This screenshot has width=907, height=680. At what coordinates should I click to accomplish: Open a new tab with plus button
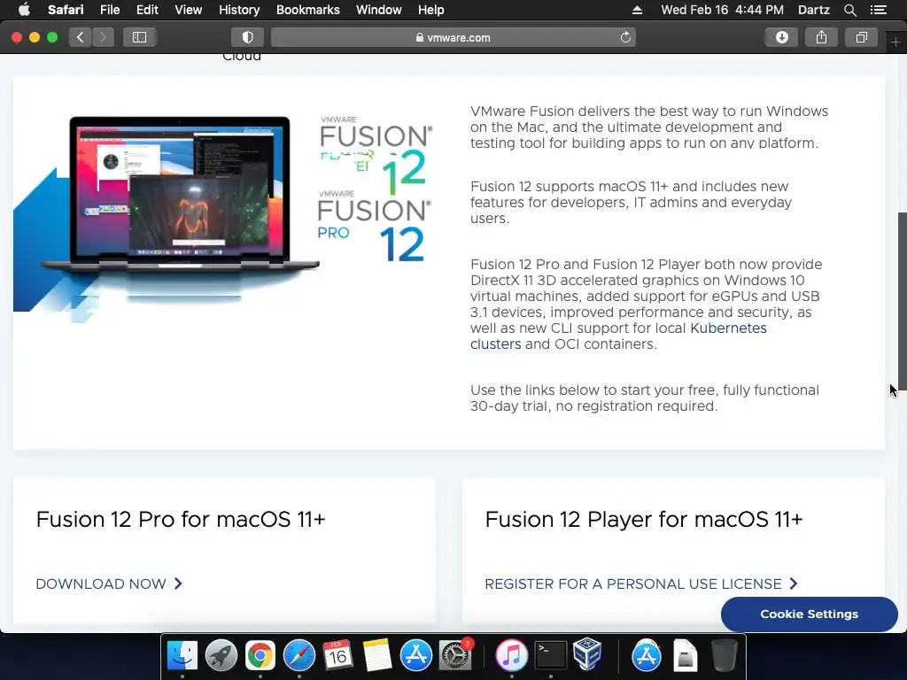pos(895,42)
